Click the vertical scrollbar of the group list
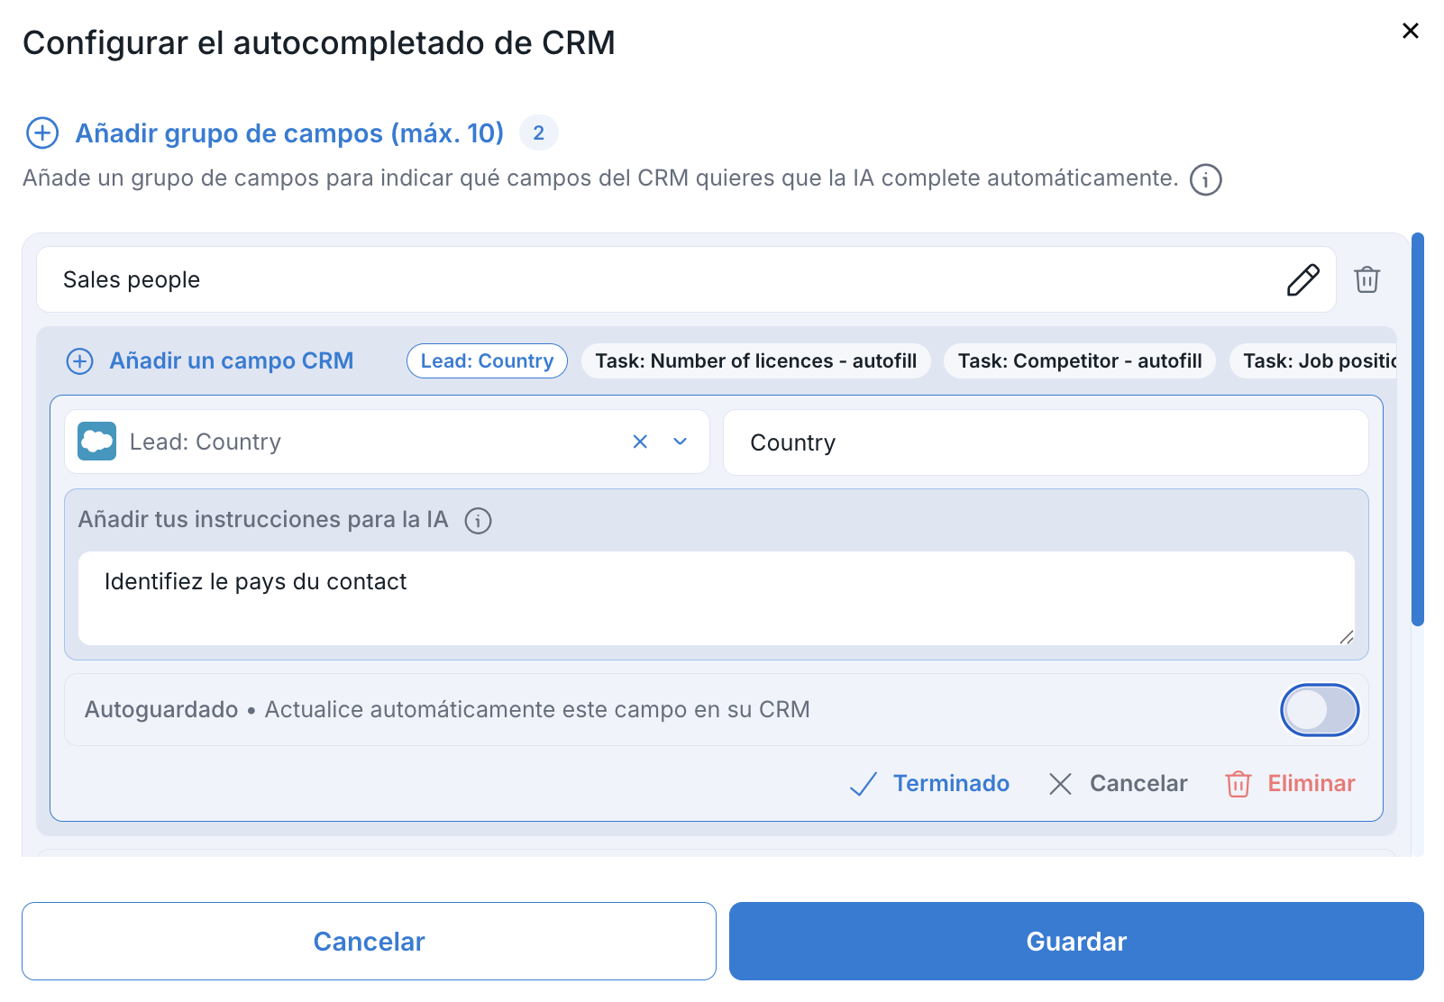Screen dimensions: 1444x1002 [x=1417, y=429]
